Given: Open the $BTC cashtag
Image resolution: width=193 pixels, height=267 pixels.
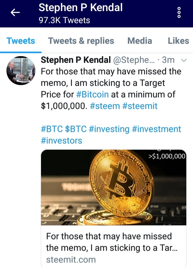Looking at the screenshot, I should coord(76,129).
